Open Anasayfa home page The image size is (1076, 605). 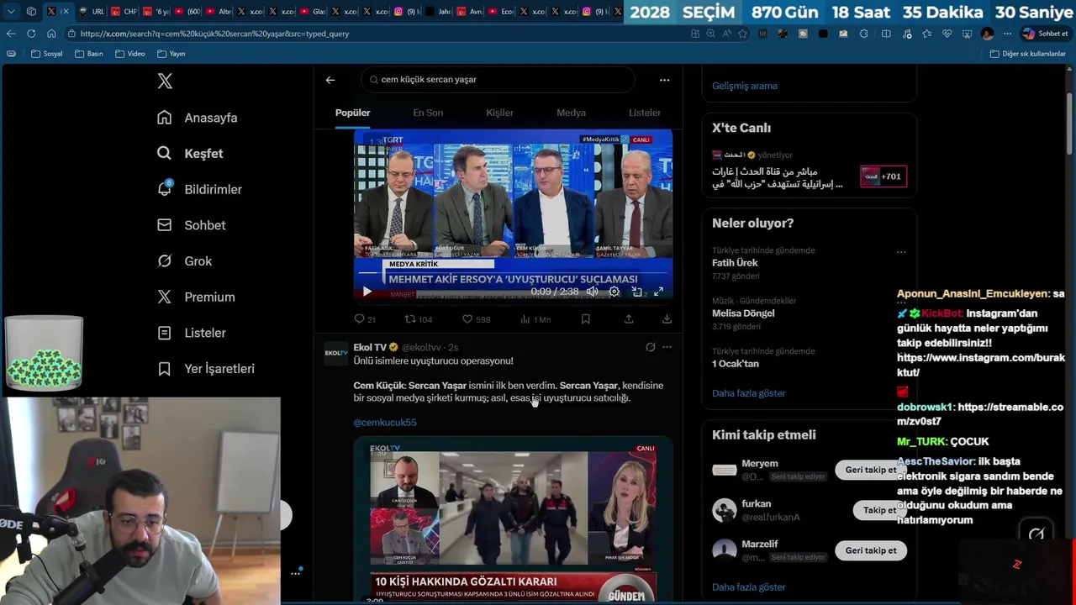click(198, 118)
